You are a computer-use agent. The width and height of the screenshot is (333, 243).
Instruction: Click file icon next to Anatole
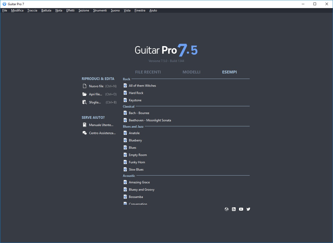pyautogui.click(x=125, y=133)
